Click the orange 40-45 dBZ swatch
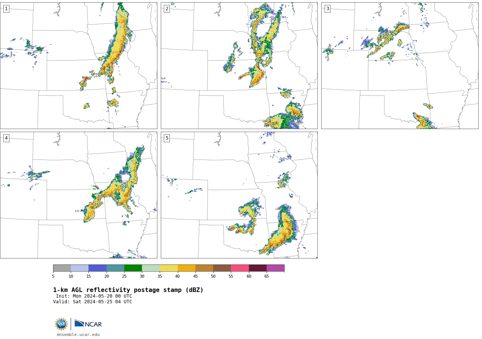Viewport: 482px width, 339px height. tap(186, 268)
